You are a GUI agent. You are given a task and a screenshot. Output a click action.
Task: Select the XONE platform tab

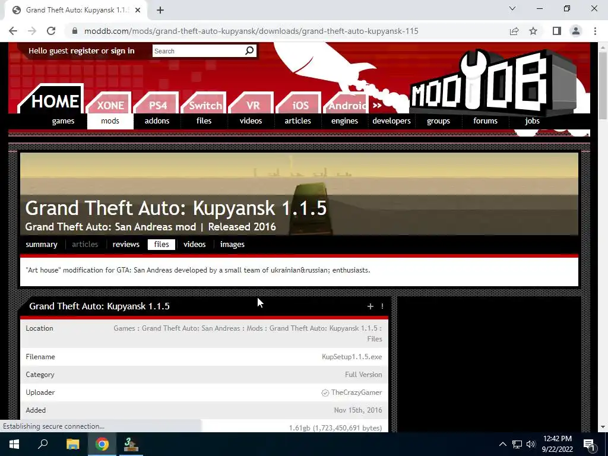point(110,105)
